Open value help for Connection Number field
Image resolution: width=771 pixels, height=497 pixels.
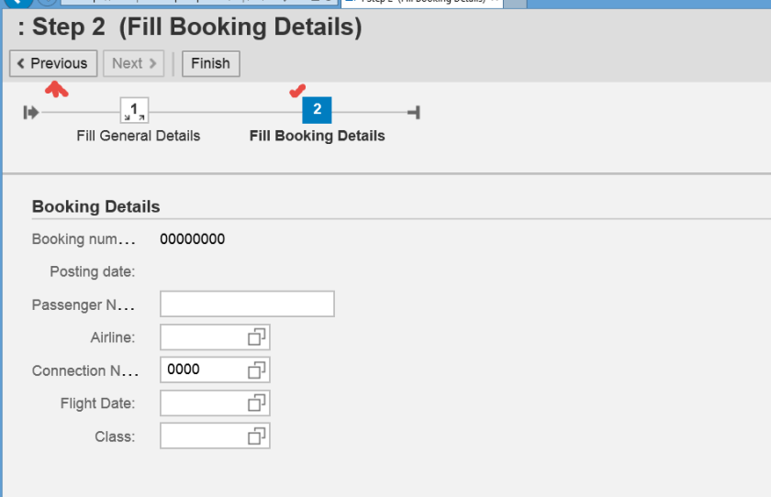click(257, 370)
